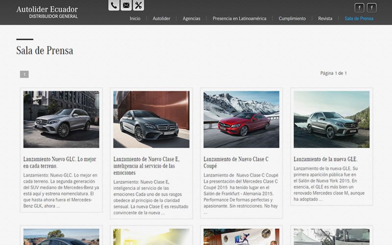Click the wrench and screwdriver service icon
Image resolution: width=392 pixels, height=245 pixels.
coord(138,5)
